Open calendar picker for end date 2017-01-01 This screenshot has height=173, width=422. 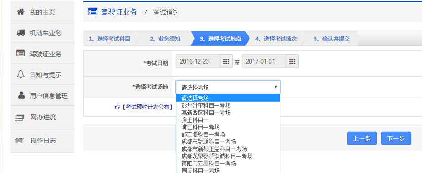coord(292,61)
